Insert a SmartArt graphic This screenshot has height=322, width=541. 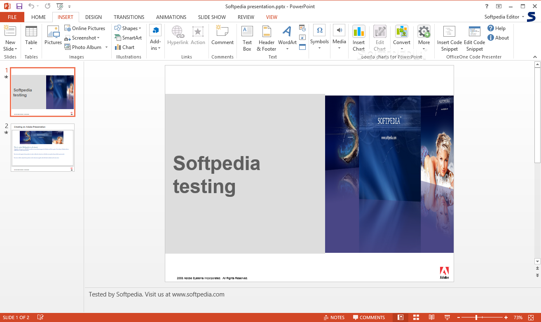click(x=128, y=38)
